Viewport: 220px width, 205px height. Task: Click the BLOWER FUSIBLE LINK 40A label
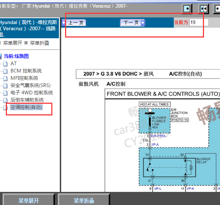pyautogui.click(x=159, y=122)
